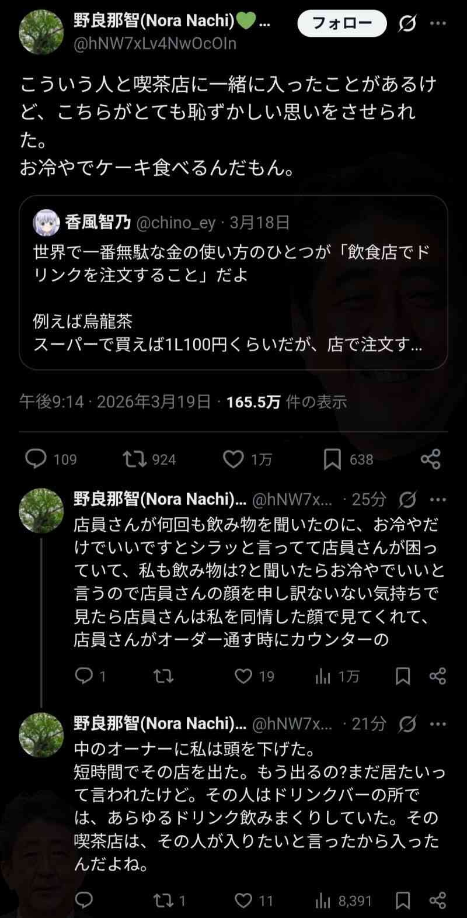Click the Grok icon beside the follow button
The image size is (467, 918).
(407, 24)
